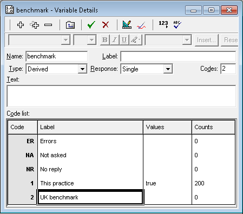
Task: Click inside the Text area box
Action: pos(121,96)
